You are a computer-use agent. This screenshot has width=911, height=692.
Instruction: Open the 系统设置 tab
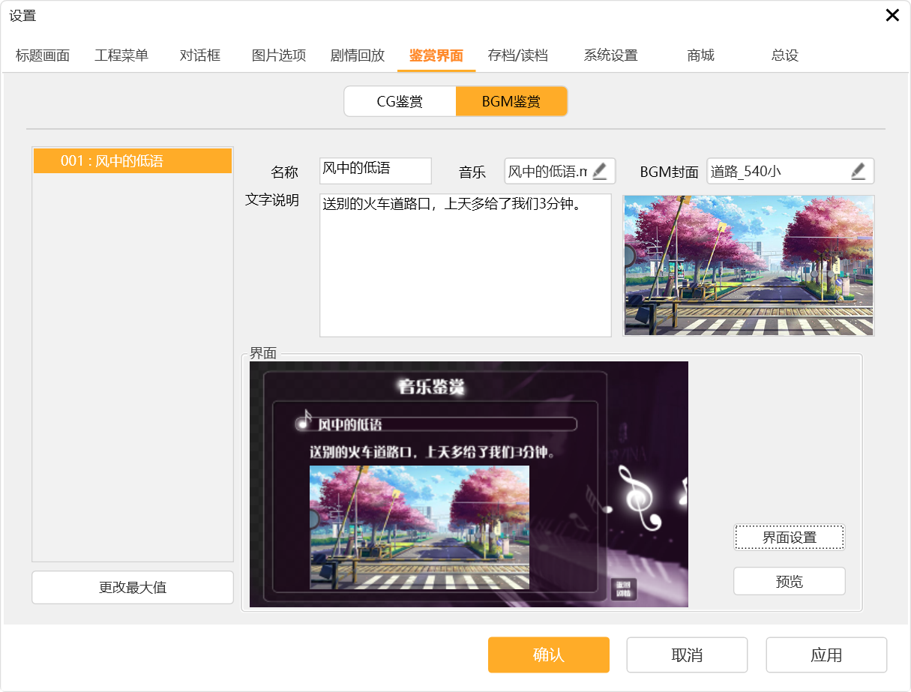[x=610, y=55]
